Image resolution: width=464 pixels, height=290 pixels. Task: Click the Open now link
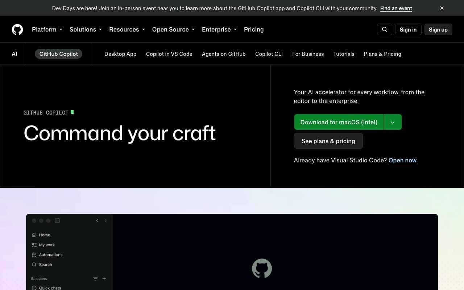[x=402, y=160]
